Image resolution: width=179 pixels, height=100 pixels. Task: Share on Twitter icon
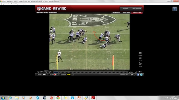[141, 75]
